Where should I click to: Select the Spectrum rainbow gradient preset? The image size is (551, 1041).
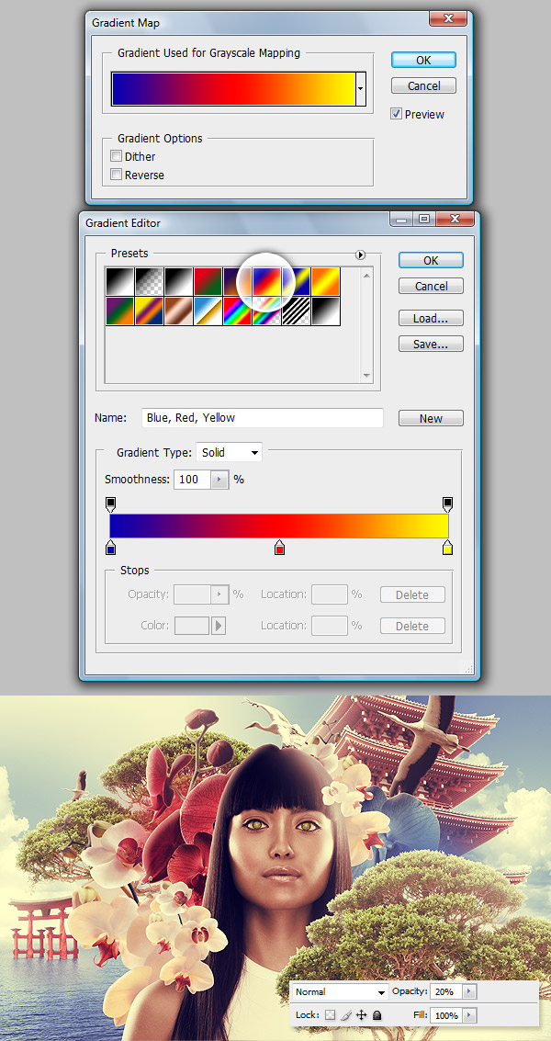[237, 311]
